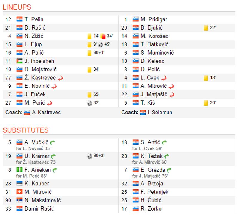Viewport: 239px width, 215px height.
Task: Click the Nigerian flag next to F. Aniekan
Action: coord(19,170)
